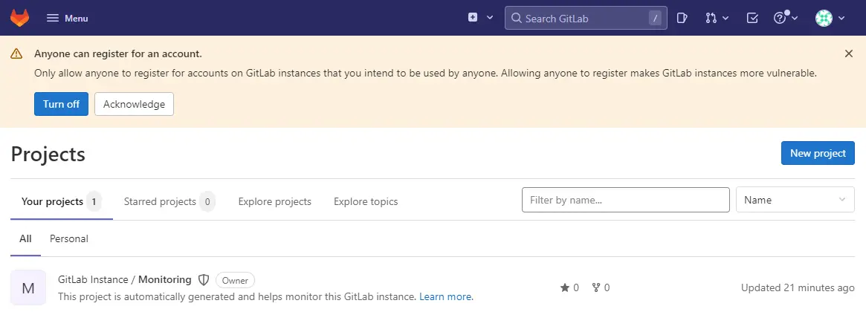Screen dimensions: 866x335
Task: Click the create new plus icon
Action: coord(473,18)
